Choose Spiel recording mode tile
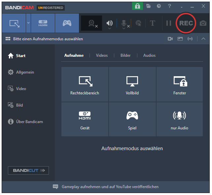The width and height of the screenshot is (212, 195). point(132,119)
